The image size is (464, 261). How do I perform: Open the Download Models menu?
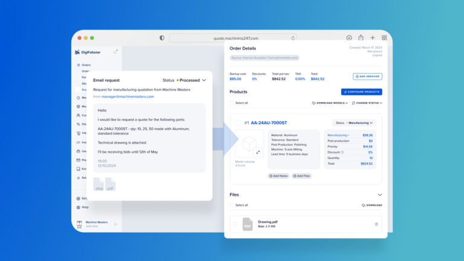coord(330,103)
